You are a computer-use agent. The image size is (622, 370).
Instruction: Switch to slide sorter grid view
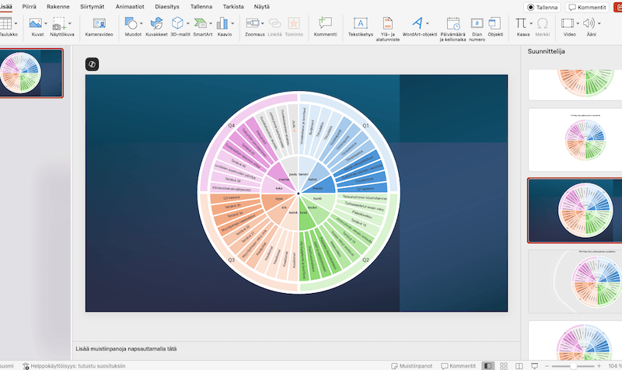(505, 365)
